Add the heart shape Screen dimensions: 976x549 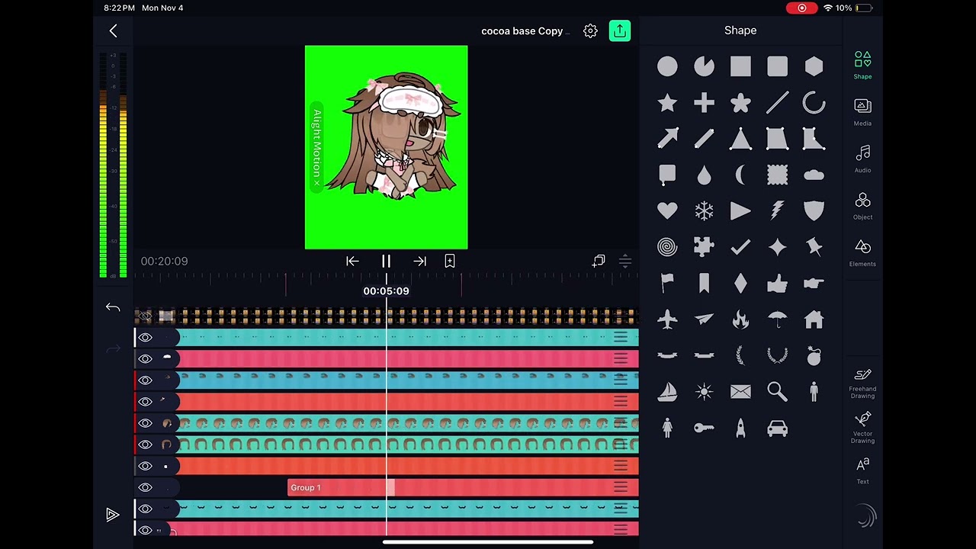667,211
